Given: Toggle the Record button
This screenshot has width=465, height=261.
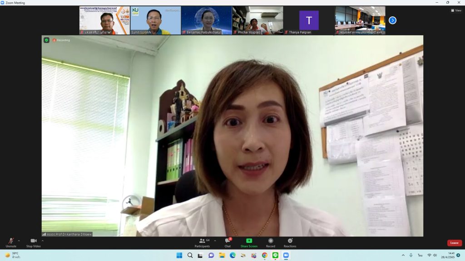Looking at the screenshot, I should [271, 242].
